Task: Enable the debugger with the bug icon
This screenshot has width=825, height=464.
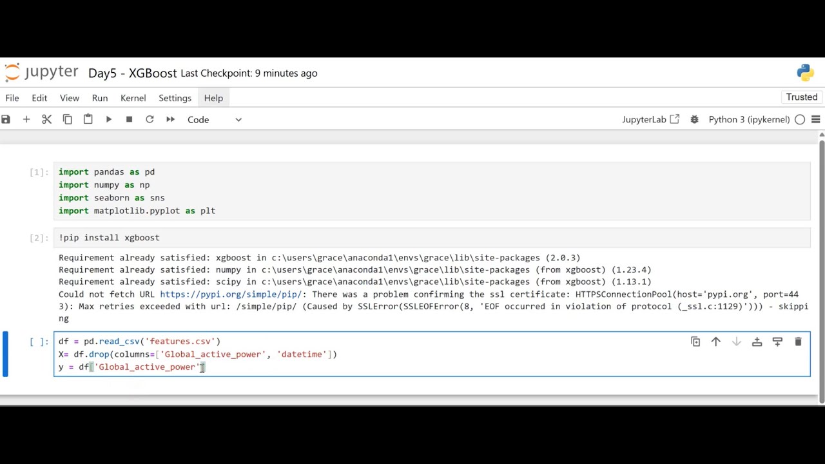Action: pyautogui.click(x=694, y=119)
